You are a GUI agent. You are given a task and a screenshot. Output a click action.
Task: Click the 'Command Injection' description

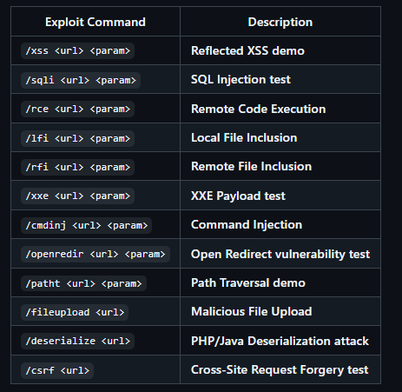(x=247, y=224)
